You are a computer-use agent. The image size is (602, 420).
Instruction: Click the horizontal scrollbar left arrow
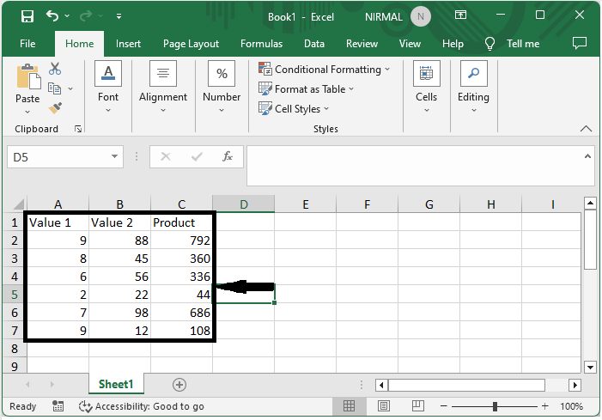381,385
